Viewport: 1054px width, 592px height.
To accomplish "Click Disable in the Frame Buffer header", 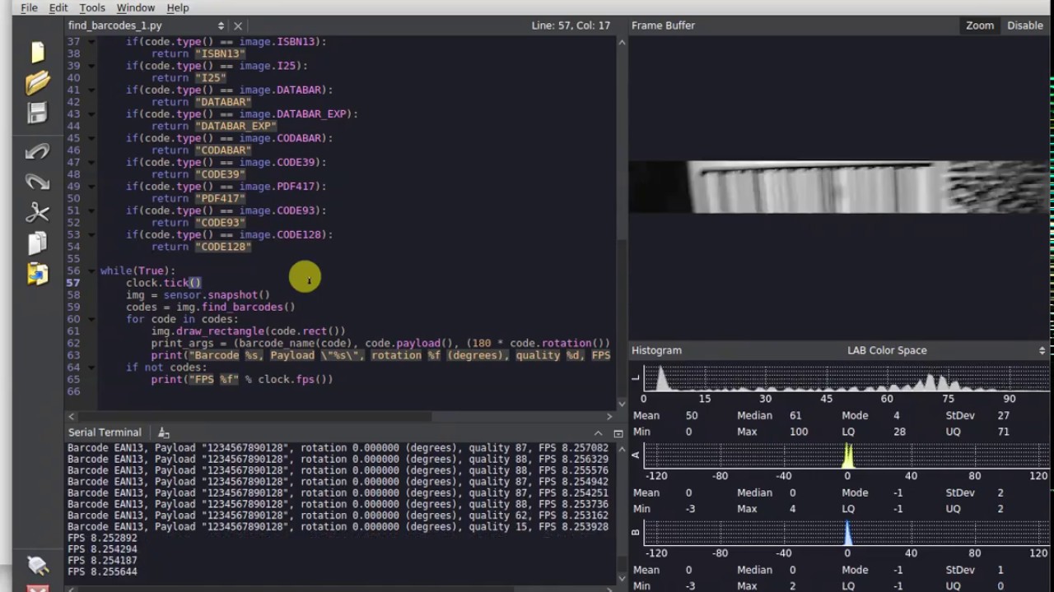I will click(1024, 25).
